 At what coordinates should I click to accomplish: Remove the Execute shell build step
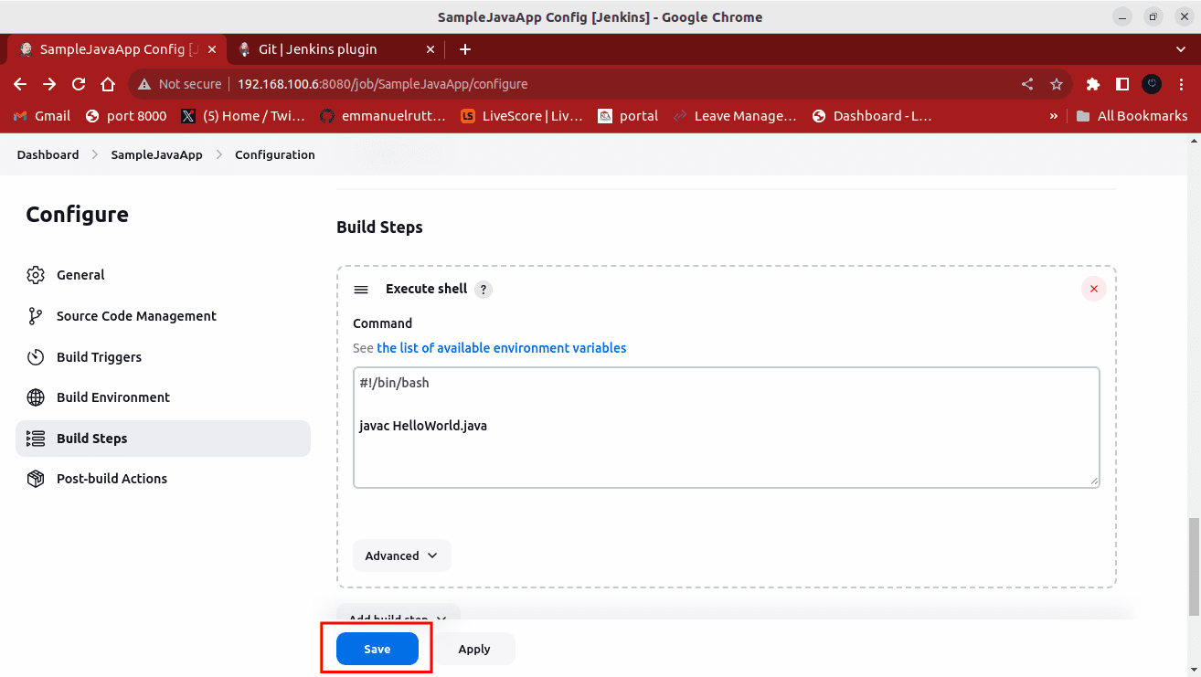pos(1093,289)
